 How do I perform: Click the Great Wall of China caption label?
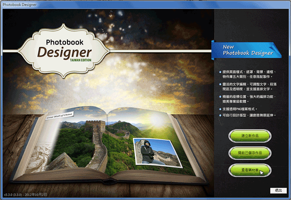pos(60,115)
